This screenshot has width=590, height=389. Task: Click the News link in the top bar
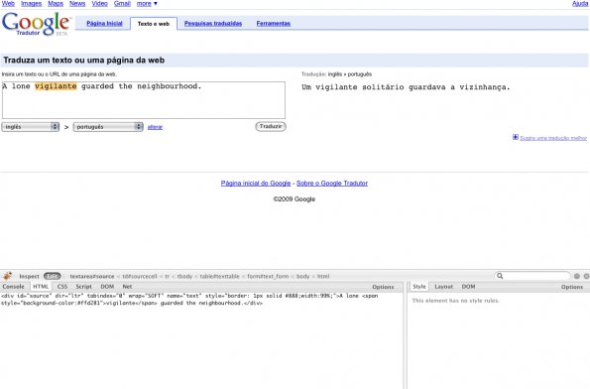pos(77,3)
